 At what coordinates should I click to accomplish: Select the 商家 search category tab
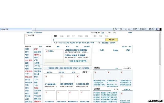(x=87, y=36)
